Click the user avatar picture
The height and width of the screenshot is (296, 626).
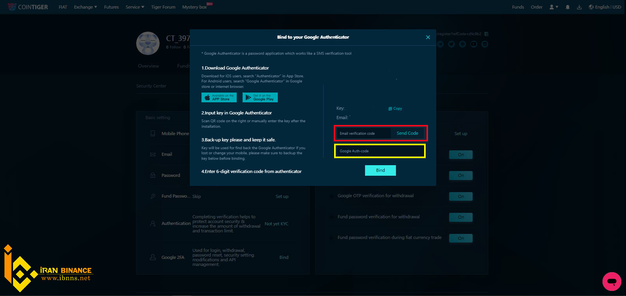pos(148,43)
